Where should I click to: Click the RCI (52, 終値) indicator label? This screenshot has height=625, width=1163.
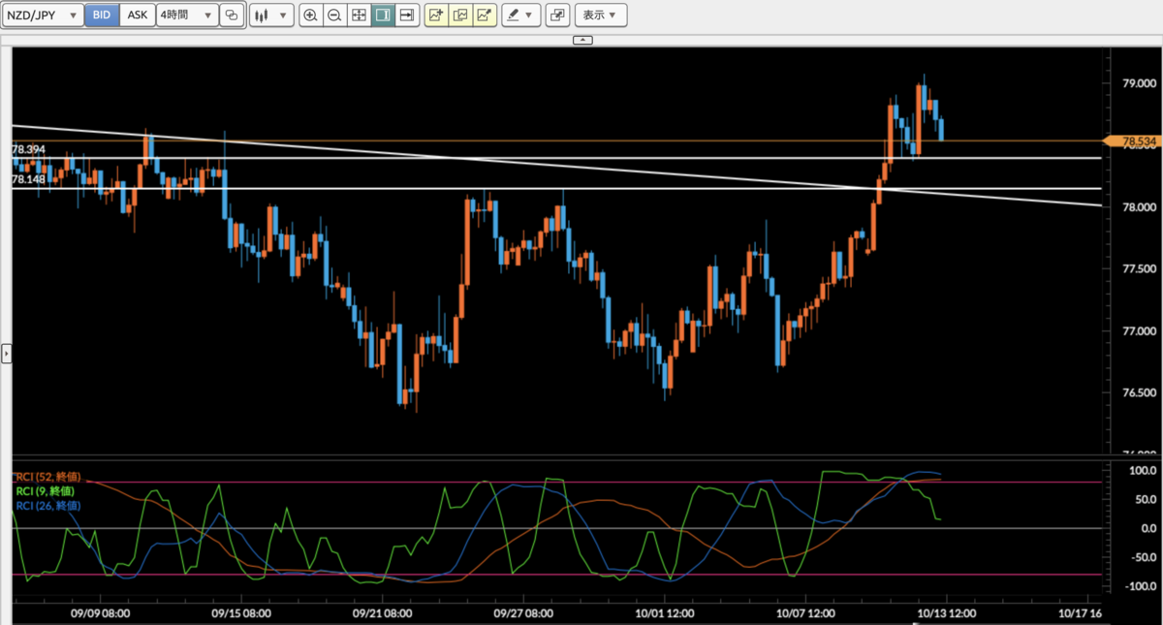tap(47, 478)
